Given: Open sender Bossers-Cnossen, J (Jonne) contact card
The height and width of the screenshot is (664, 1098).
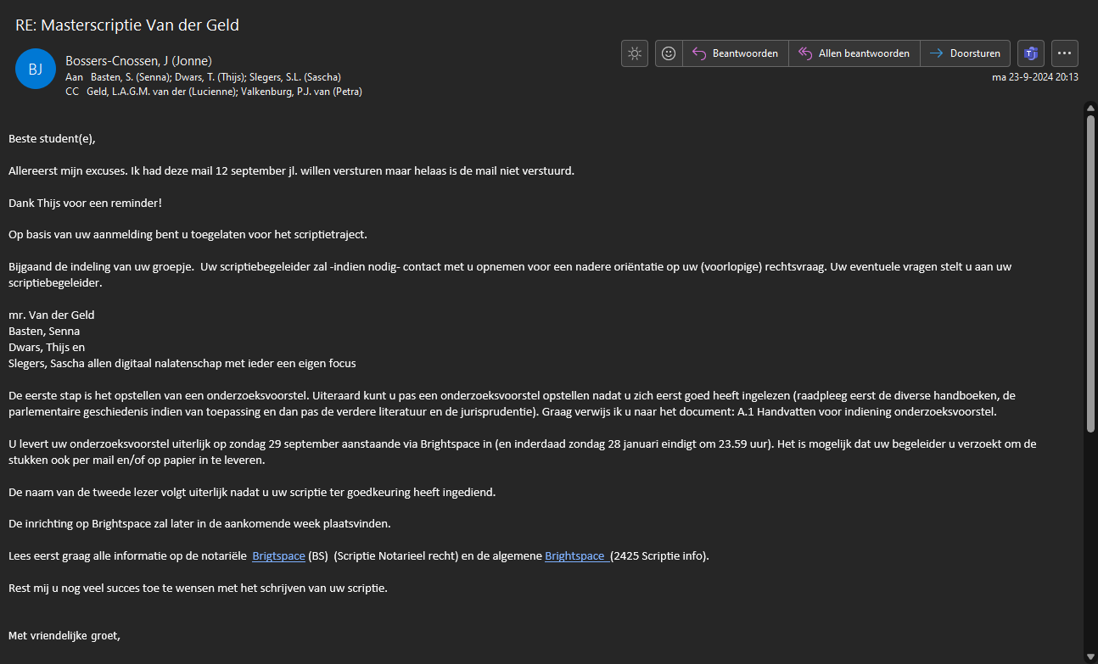Looking at the screenshot, I should coord(138,60).
